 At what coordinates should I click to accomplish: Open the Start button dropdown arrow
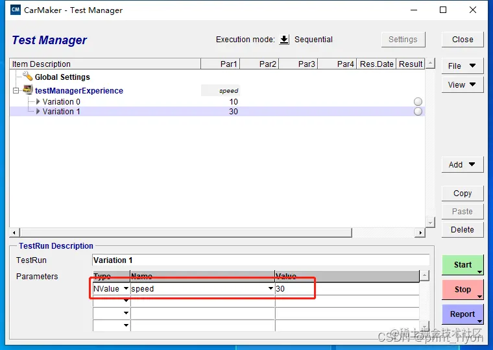click(x=479, y=272)
